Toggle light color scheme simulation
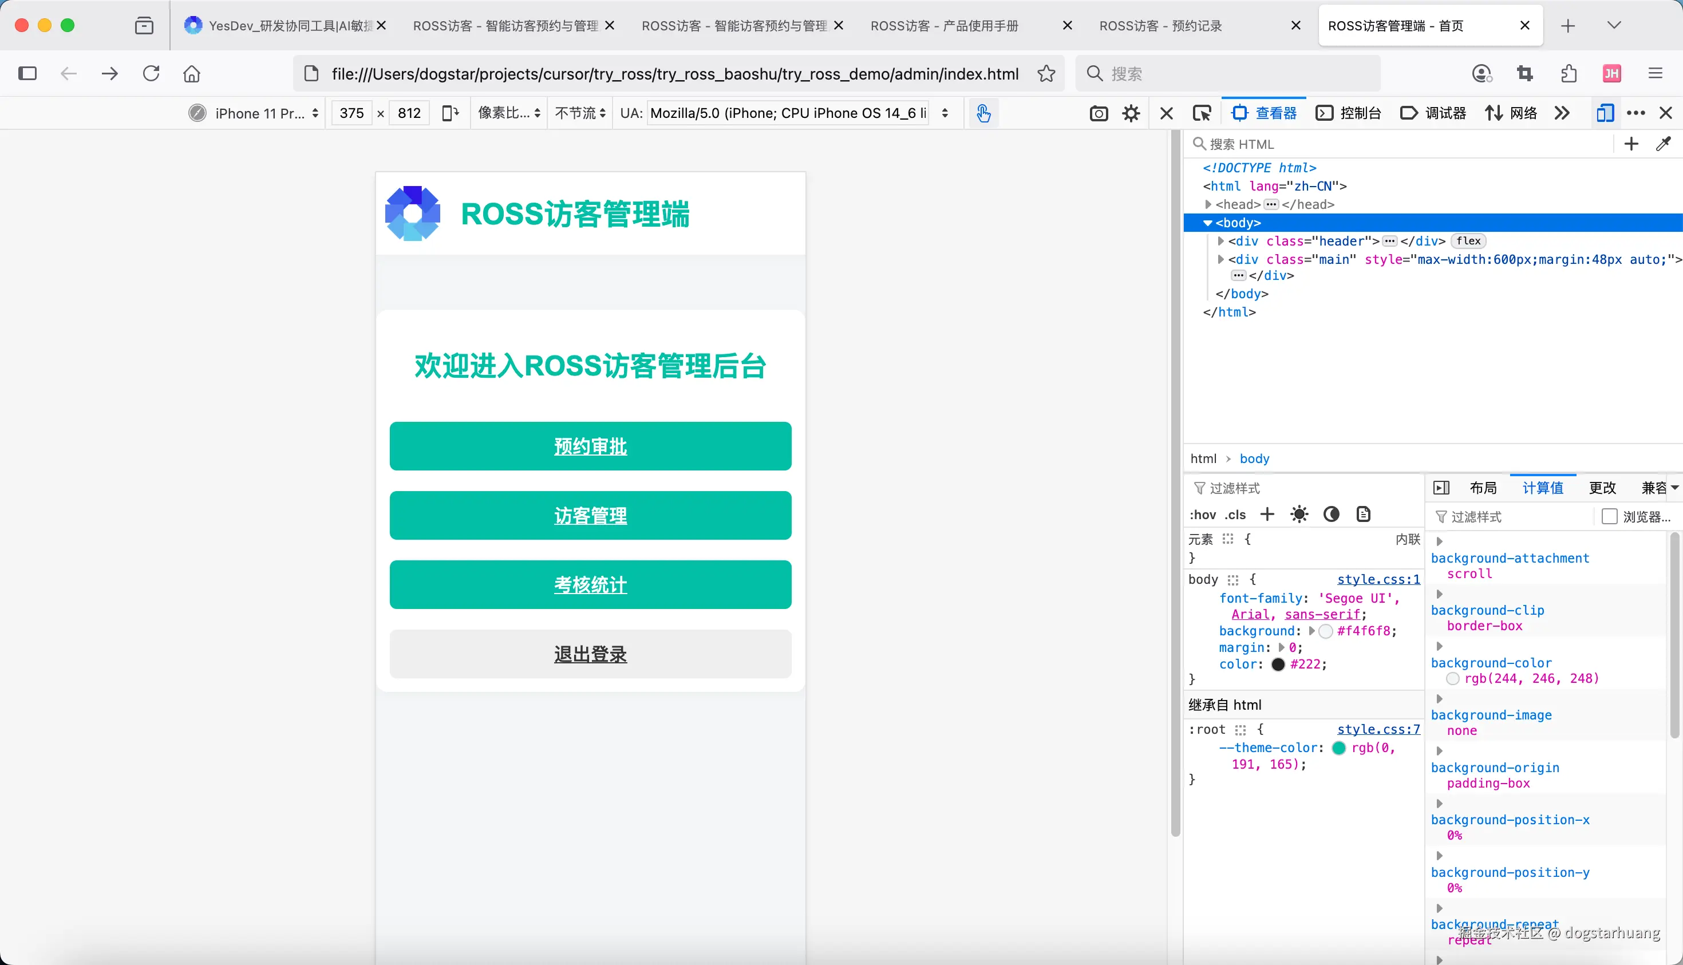This screenshot has width=1683, height=965. [x=1299, y=515]
